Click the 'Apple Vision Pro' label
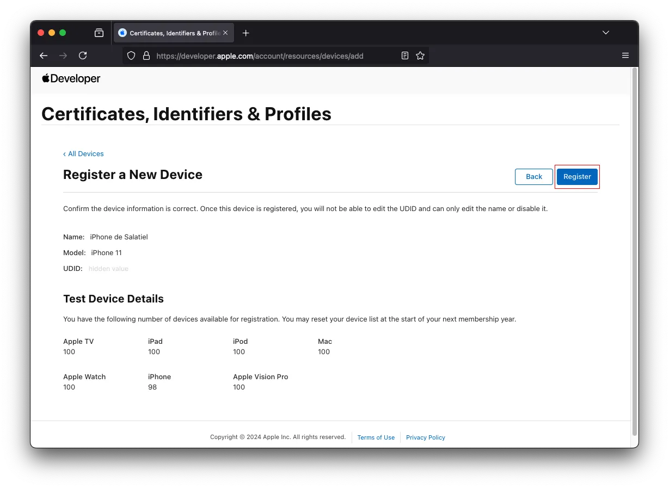Image resolution: width=669 pixels, height=488 pixels. 261,376
